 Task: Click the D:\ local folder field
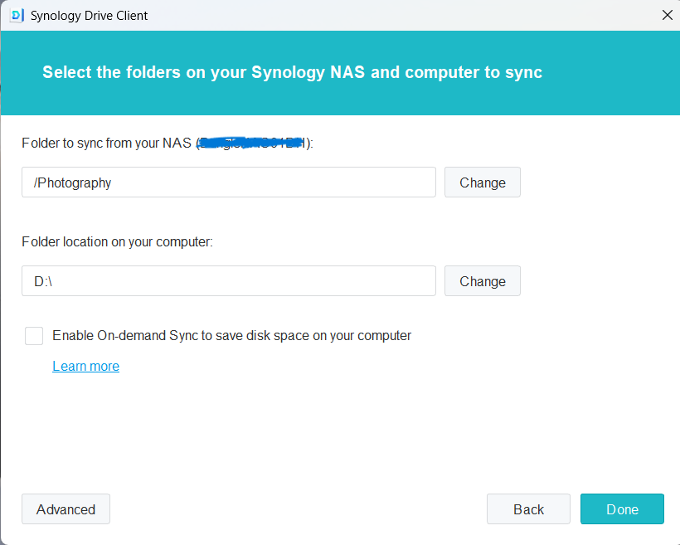pos(228,281)
